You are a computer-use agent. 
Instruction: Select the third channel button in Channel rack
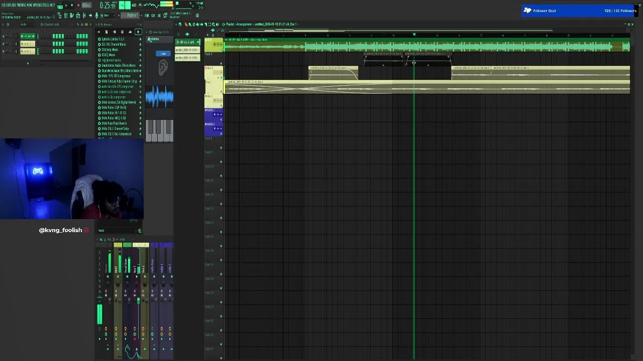click(x=28, y=51)
